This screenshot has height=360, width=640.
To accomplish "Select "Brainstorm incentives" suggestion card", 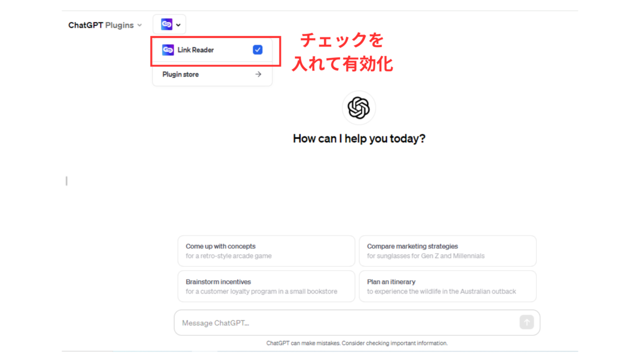I will point(266,286).
